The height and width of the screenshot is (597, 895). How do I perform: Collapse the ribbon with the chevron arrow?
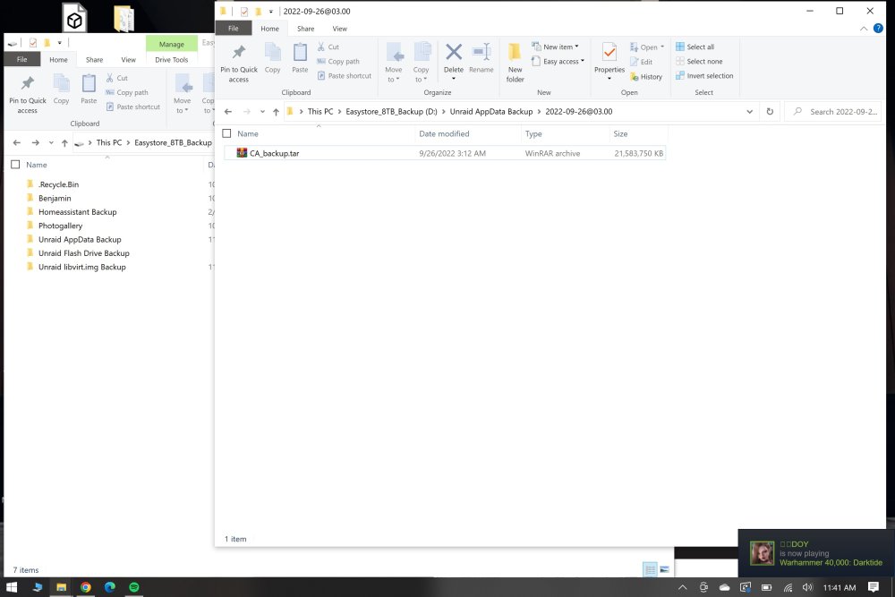[x=863, y=29]
